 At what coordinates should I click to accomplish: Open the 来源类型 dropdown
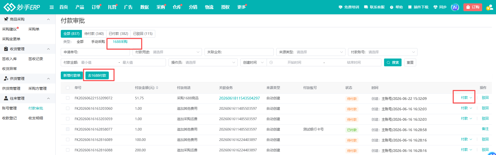(311, 52)
